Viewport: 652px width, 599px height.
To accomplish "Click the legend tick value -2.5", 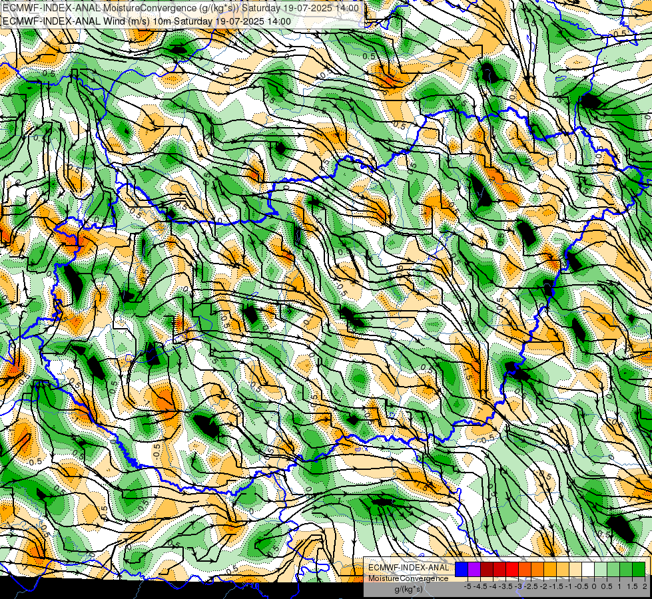I will (x=531, y=586).
